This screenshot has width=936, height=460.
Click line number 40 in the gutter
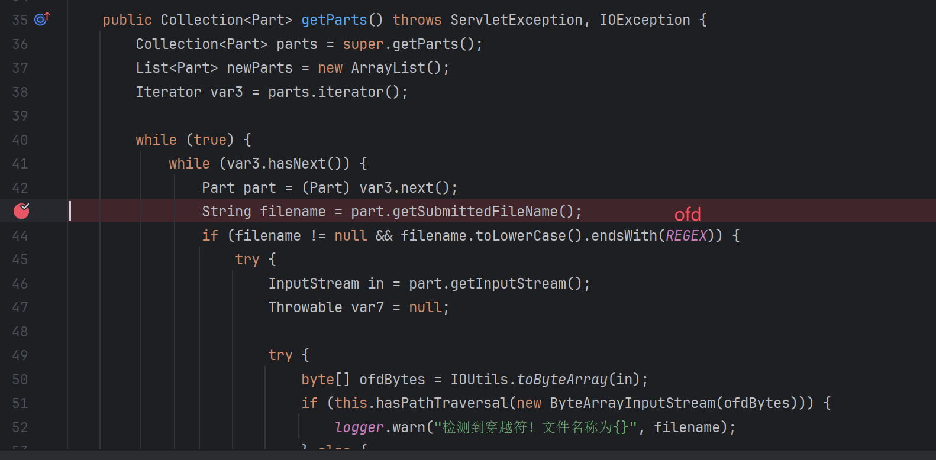click(20, 140)
